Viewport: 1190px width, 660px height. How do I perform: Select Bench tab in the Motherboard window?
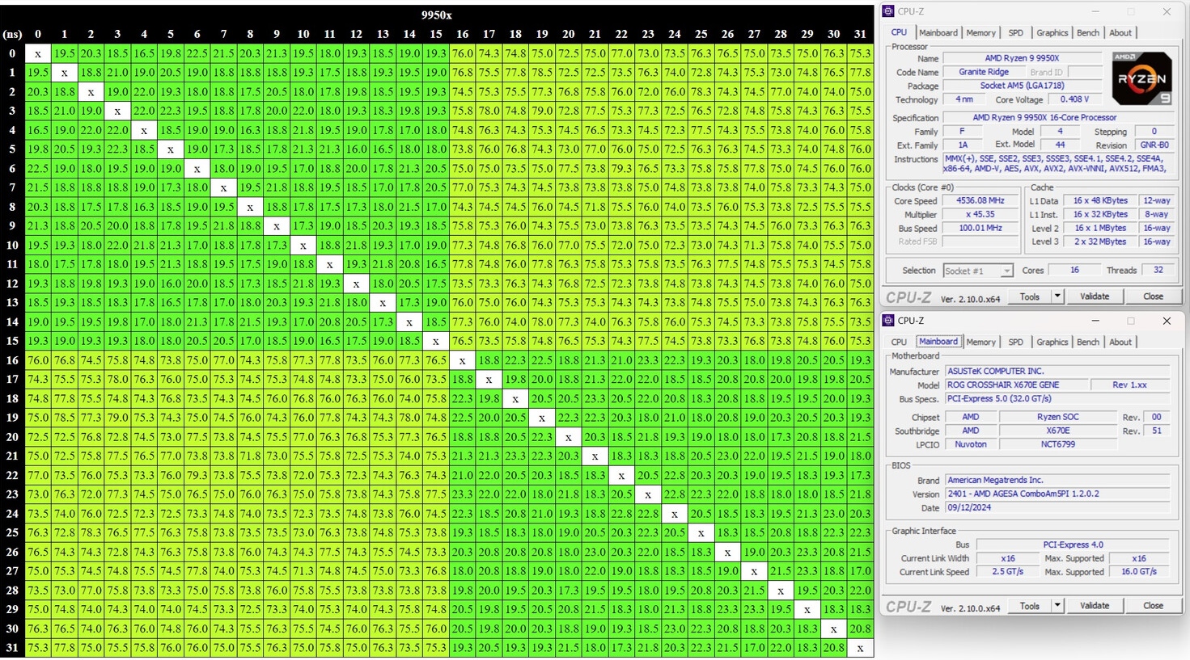(x=1087, y=343)
